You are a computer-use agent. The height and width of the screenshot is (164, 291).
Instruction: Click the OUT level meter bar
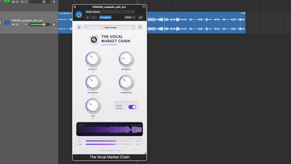pyautogui.click(x=109, y=144)
